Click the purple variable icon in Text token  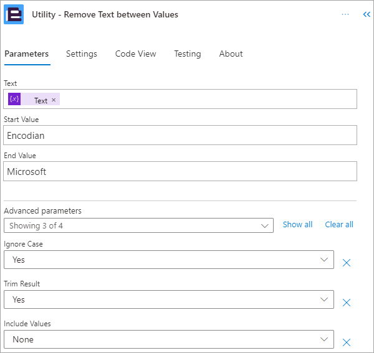[14, 100]
